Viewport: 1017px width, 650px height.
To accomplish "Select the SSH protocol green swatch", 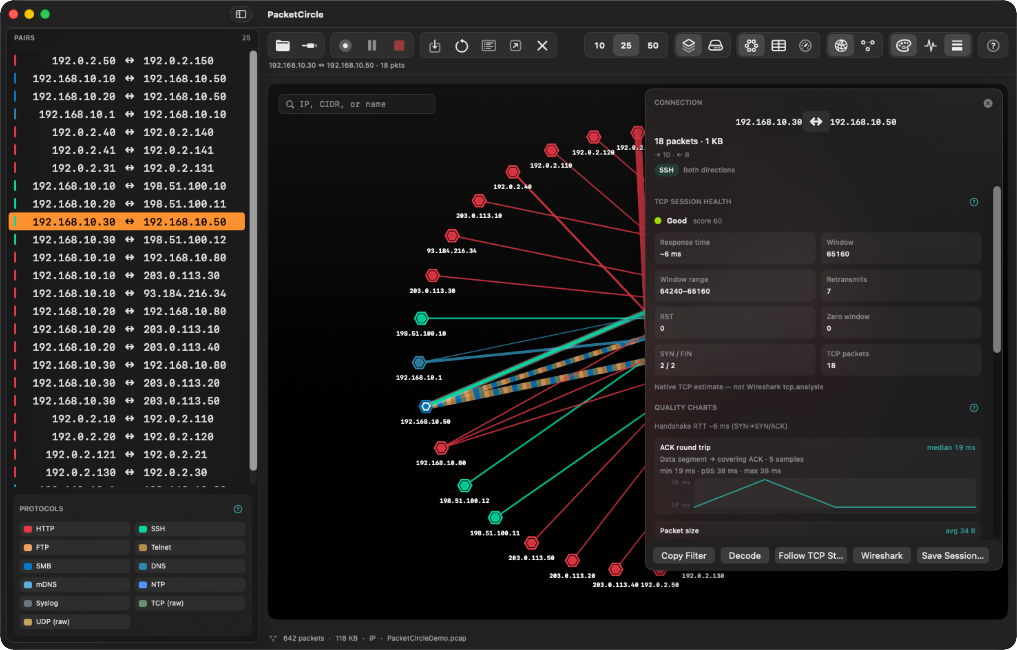I will 143,529.
